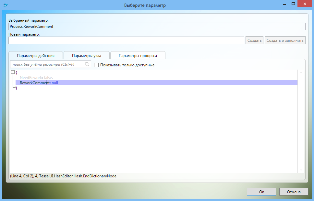314x201 pixels.
Task: Select the 'Параметры процесса' tab
Action: coord(138,56)
